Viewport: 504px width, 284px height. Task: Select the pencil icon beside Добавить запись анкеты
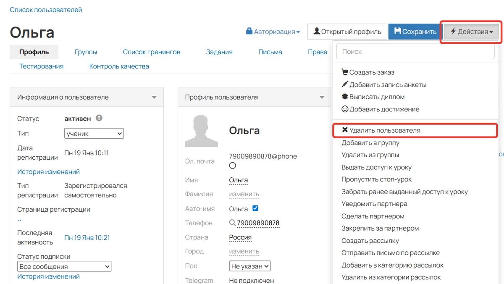(x=344, y=84)
